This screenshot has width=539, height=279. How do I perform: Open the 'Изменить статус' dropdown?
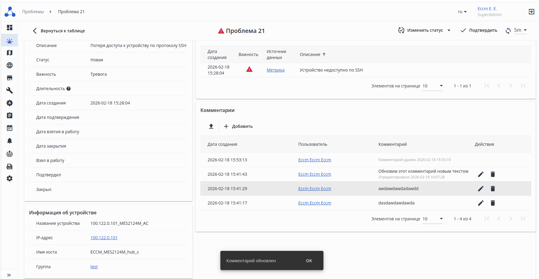point(424,30)
